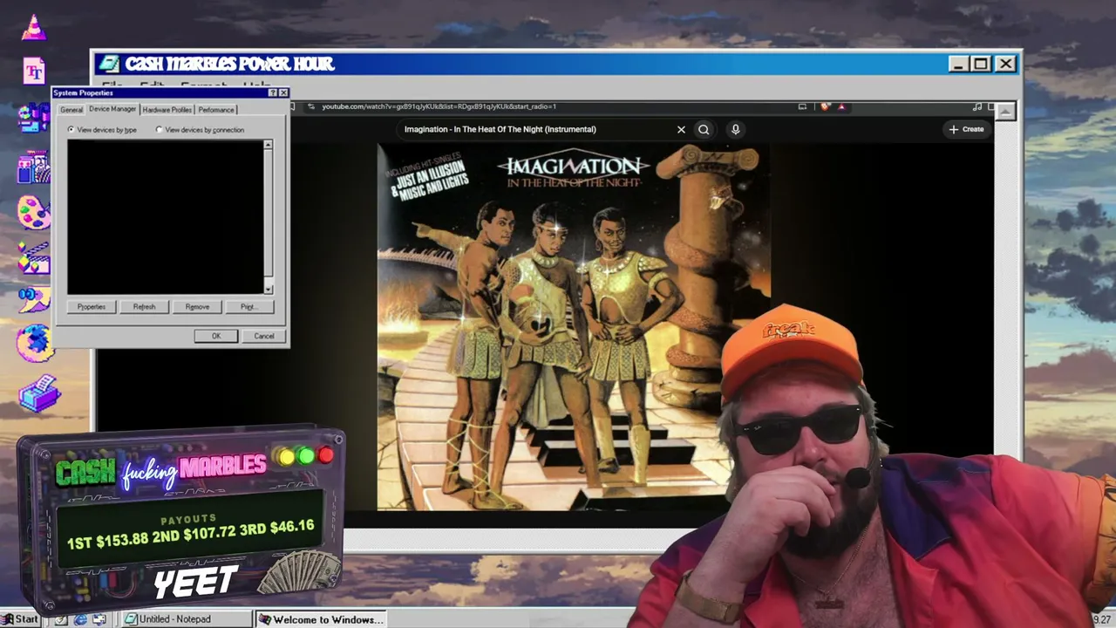Select View devices by type radio
The image size is (1116, 628).
(71, 130)
